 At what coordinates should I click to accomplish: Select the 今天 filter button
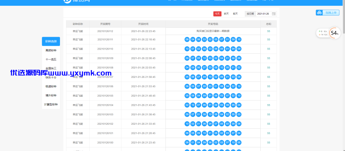(x=217, y=13)
